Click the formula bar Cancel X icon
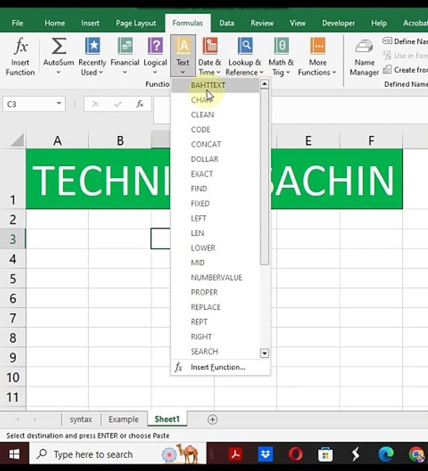 coord(96,104)
